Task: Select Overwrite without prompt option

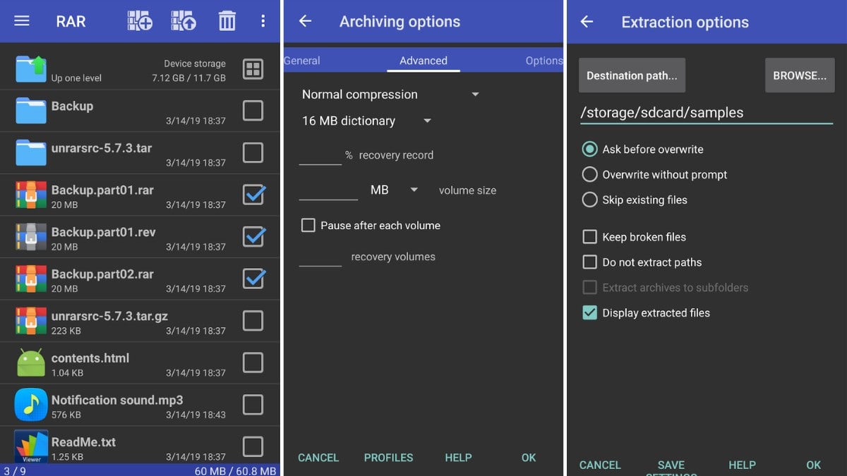Action: (x=589, y=174)
